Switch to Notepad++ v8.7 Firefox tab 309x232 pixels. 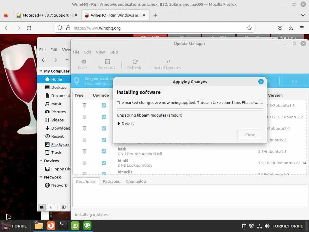(x=47, y=15)
